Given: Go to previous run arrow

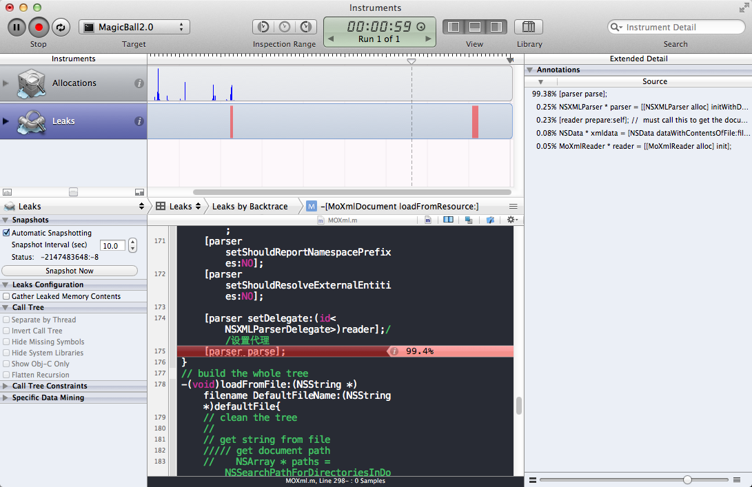Looking at the screenshot, I should [330, 39].
